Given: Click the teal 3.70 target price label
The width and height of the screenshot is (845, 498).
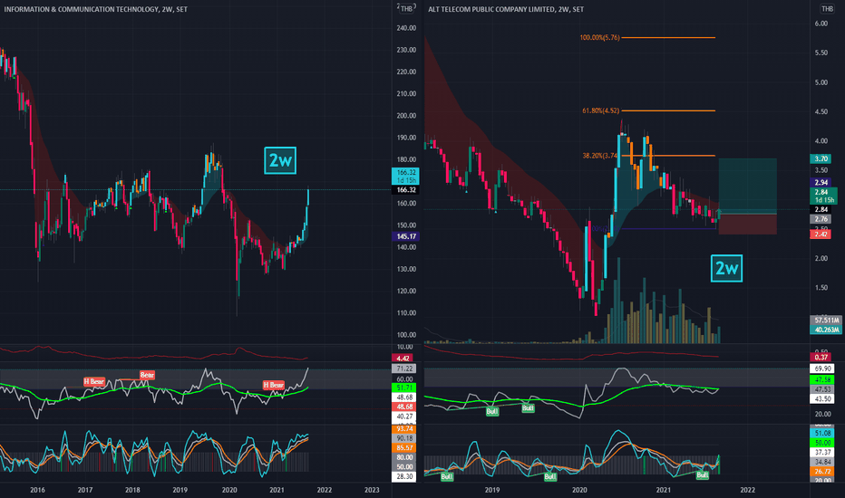Looking at the screenshot, I should pyautogui.click(x=821, y=158).
